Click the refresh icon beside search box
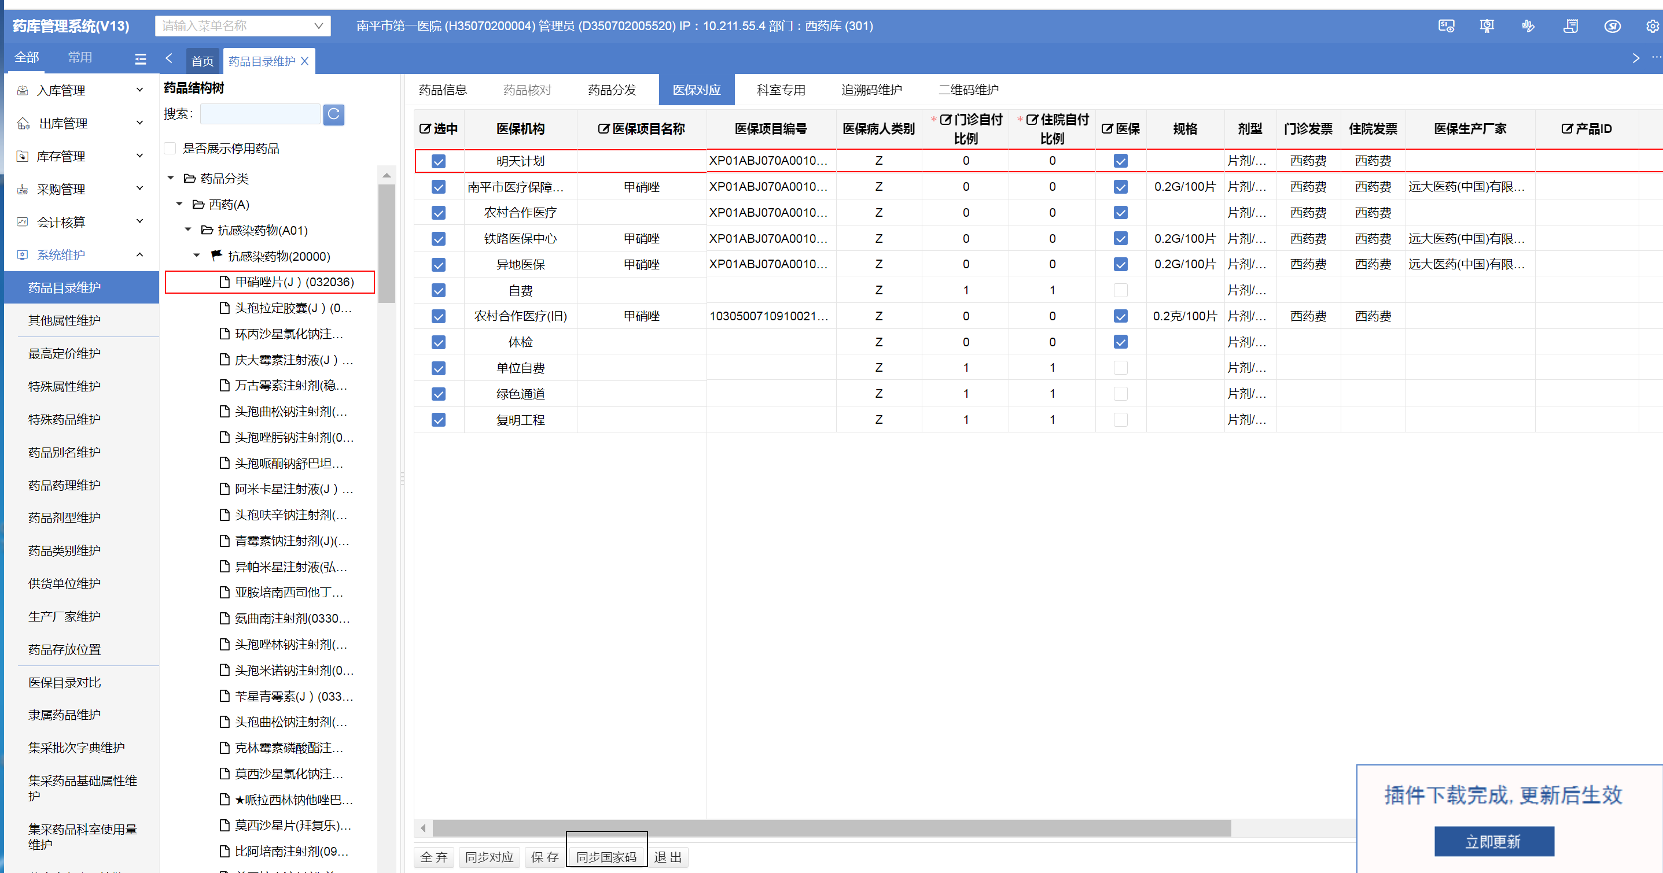This screenshot has height=873, width=1663. 333,114
